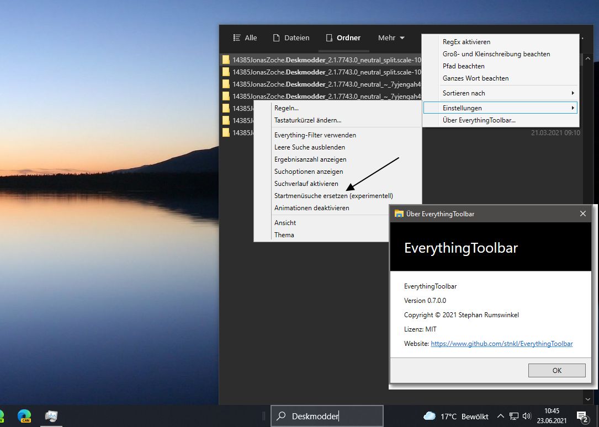
Task: Open the weather widget cloud icon
Action: pos(430,416)
